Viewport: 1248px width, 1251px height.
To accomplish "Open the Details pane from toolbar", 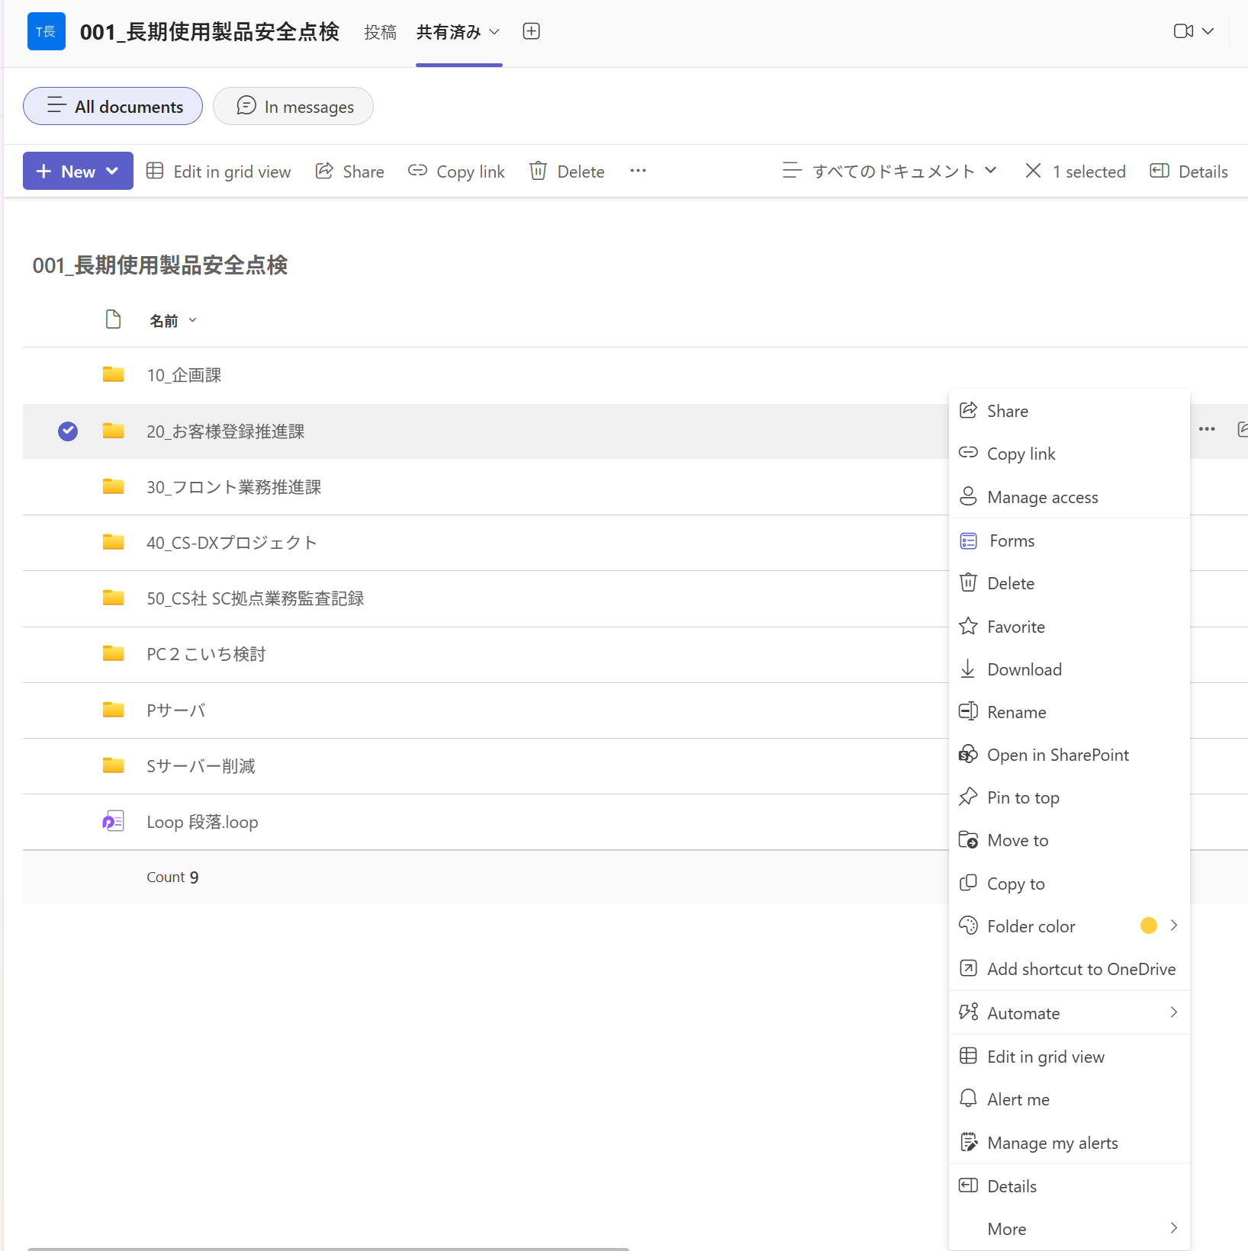I will click(x=1188, y=172).
